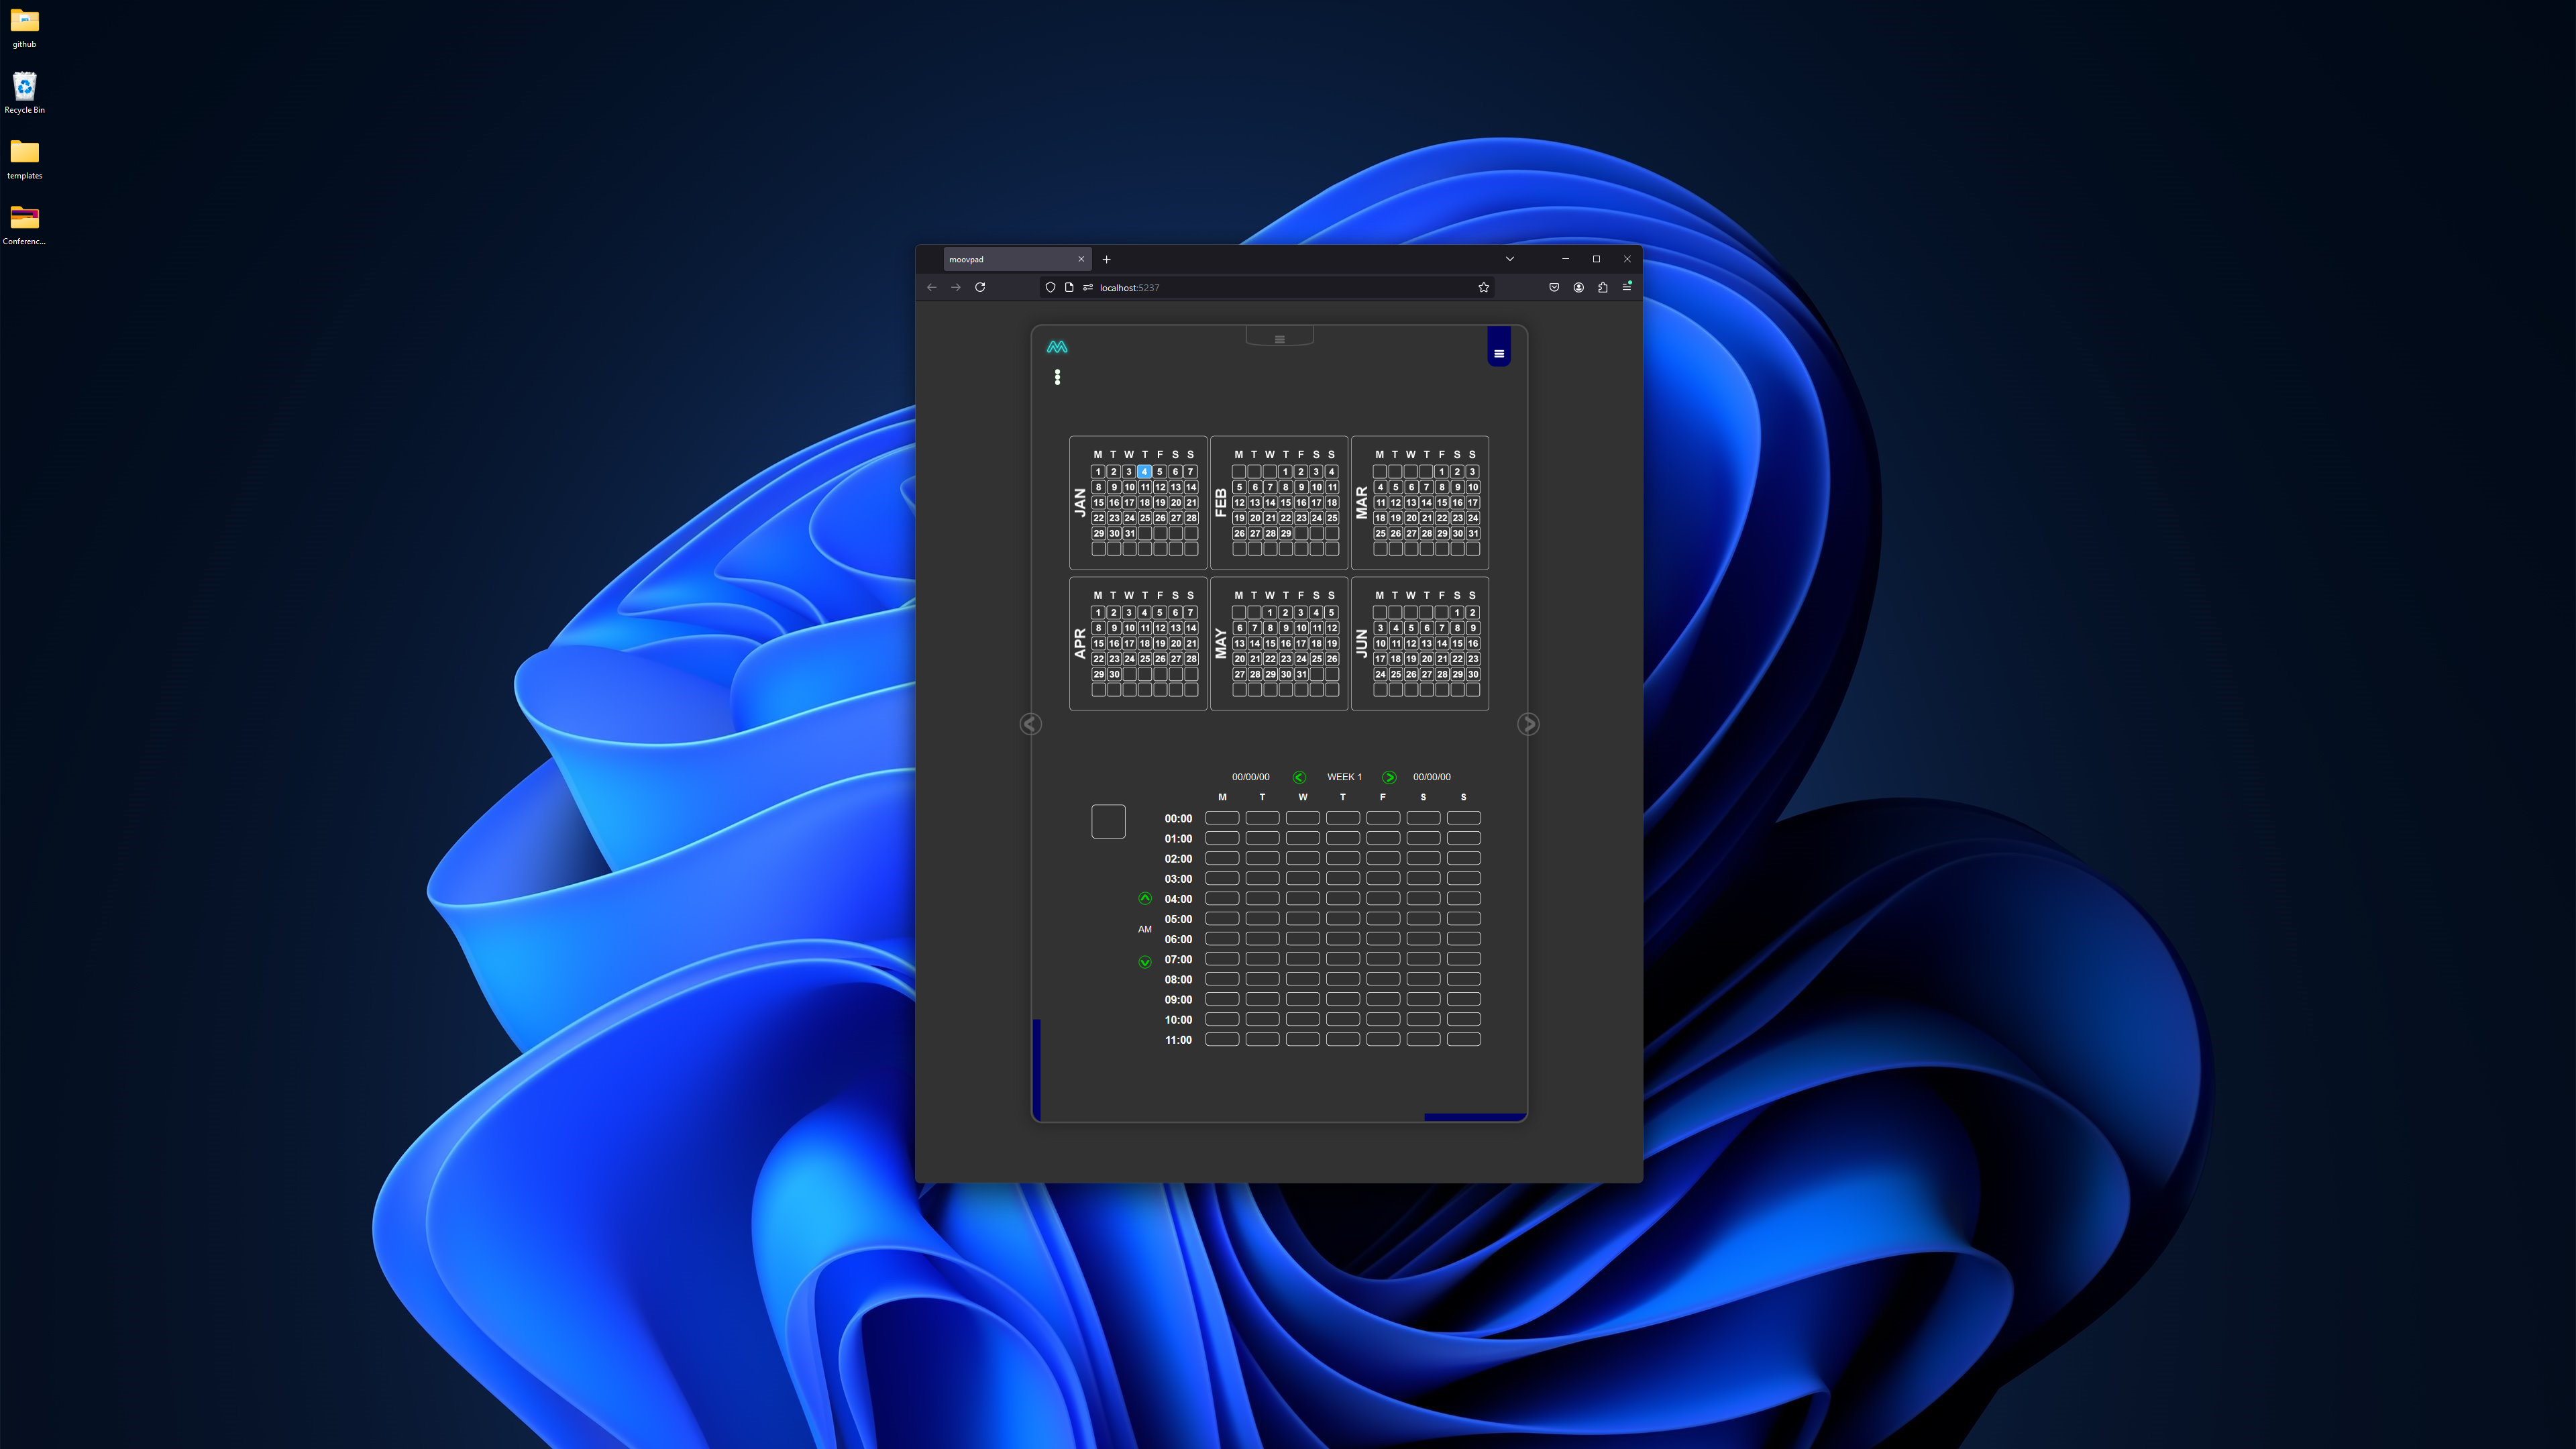Open the Save to Pocket icon
2576x1449 pixels.
[1554, 287]
